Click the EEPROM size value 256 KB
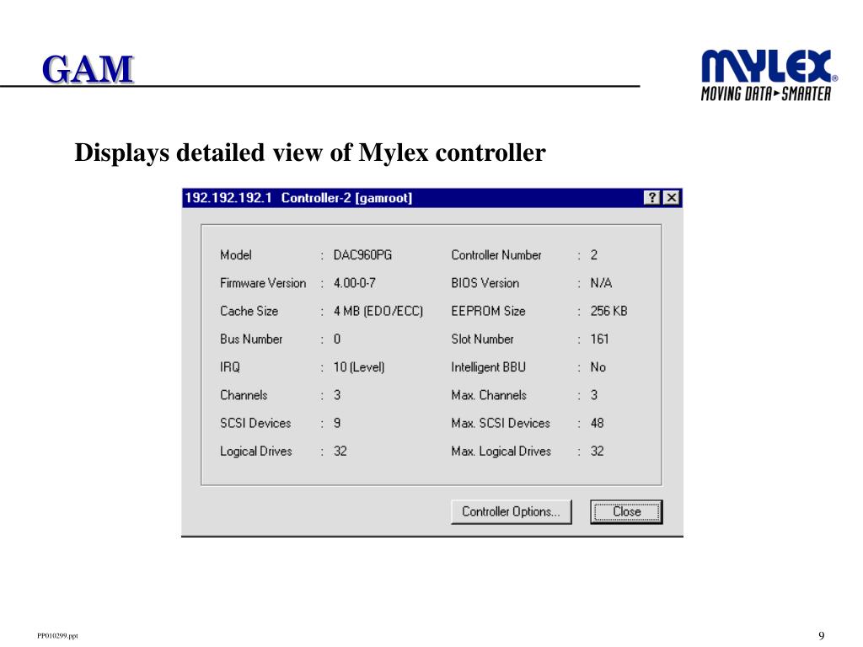The image size is (863, 647). click(x=608, y=312)
